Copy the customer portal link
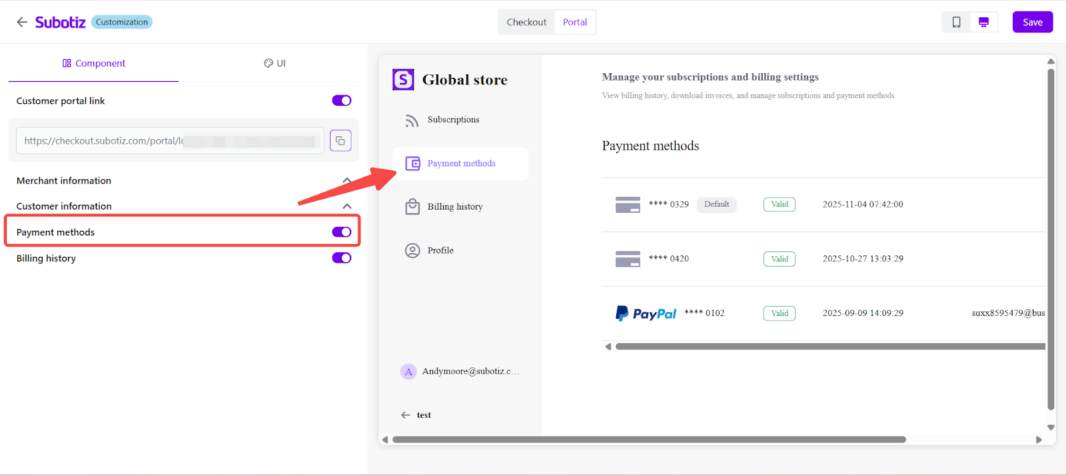Screen dimensions: 1066x475 pos(340,140)
